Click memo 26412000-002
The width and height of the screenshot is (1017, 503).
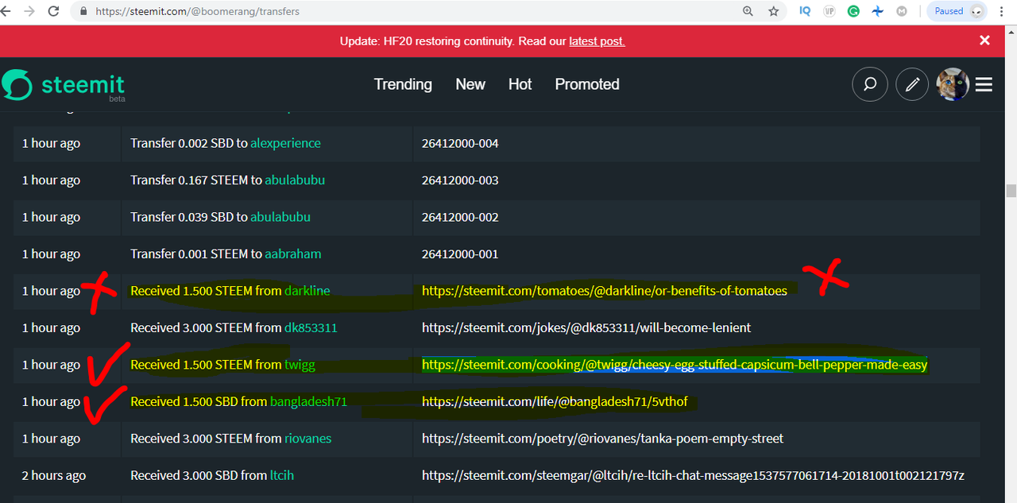point(460,217)
